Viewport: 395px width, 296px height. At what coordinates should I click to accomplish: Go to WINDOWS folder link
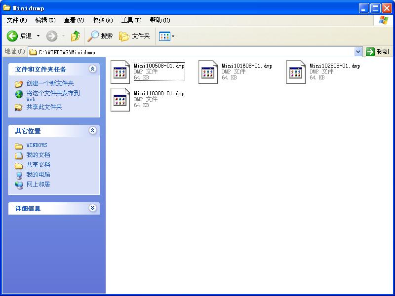(37, 145)
